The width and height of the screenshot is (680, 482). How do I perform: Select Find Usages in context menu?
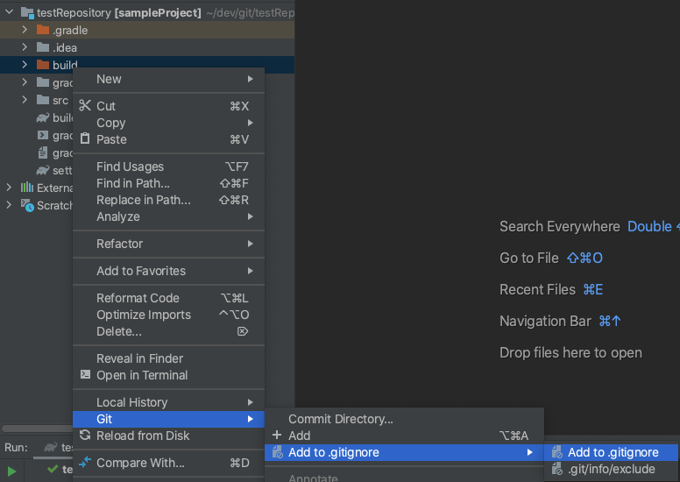pos(130,167)
